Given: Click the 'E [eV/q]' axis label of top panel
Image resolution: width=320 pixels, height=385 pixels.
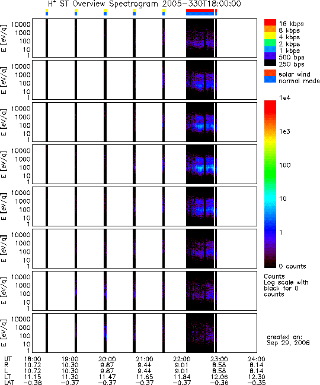Looking at the screenshot, I should [x=4, y=38].
